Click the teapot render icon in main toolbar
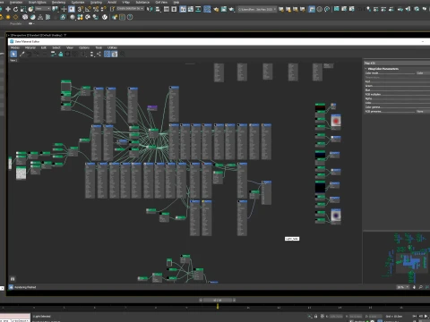430x322 pixels. [231, 9]
